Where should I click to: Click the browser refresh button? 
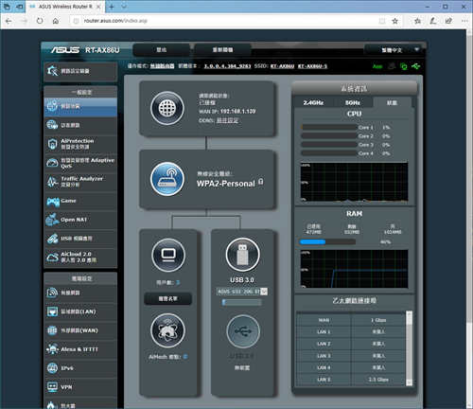tap(40, 21)
